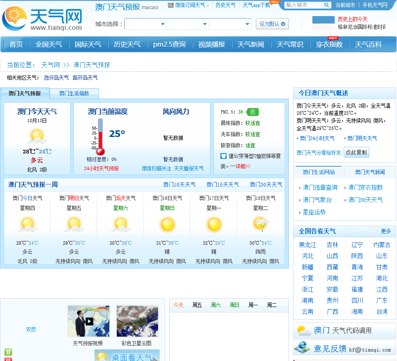Click the 桌面看天气 banner
The width and height of the screenshot is (397, 361).
point(127,356)
